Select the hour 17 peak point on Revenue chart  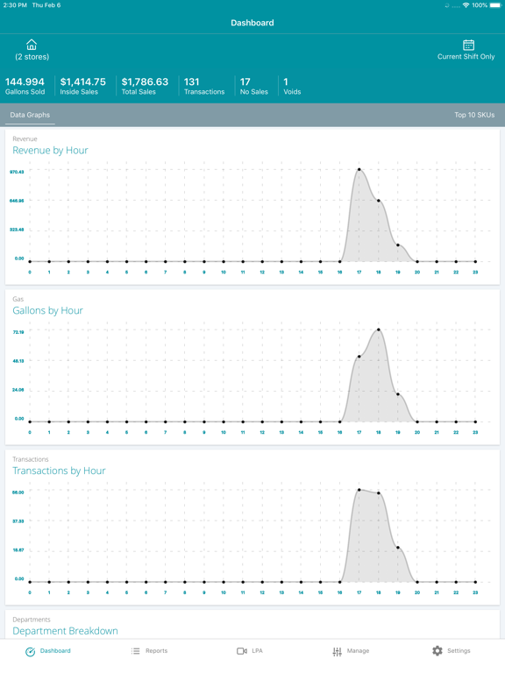coord(359,169)
